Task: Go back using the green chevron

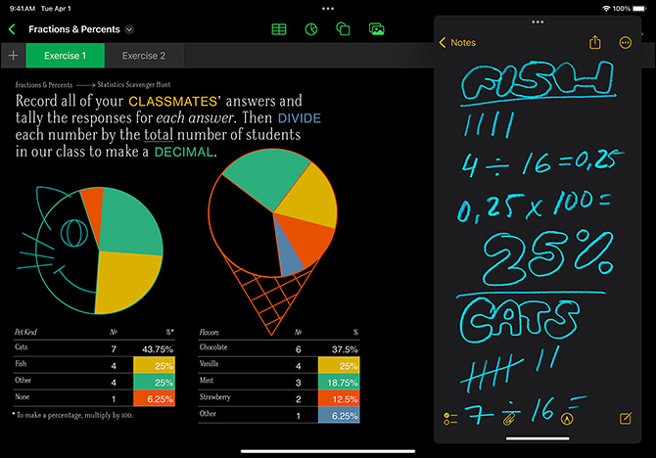Action: coord(13,29)
